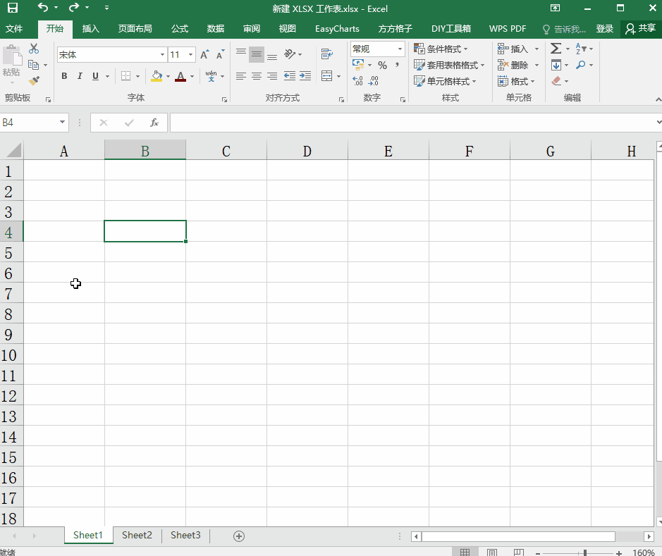Click the Save icon in the title bar
Screen dimensions: 662x556
[x=13, y=8]
